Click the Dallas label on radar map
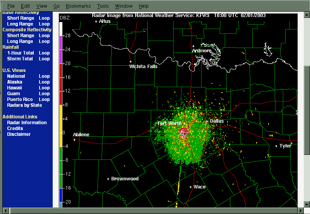This screenshot has width=310, height=214. (217, 121)
